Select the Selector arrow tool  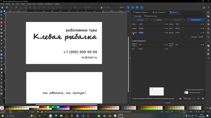[x=1, y=12]
